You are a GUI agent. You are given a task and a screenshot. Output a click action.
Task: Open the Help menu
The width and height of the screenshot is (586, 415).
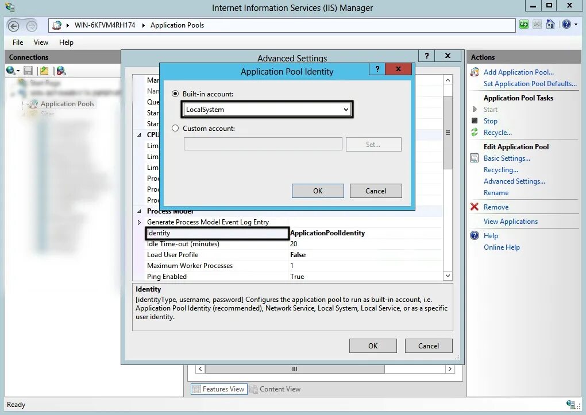(66, 42)
